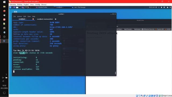Open VirtualBox Uređaji menu

point(38,5)
